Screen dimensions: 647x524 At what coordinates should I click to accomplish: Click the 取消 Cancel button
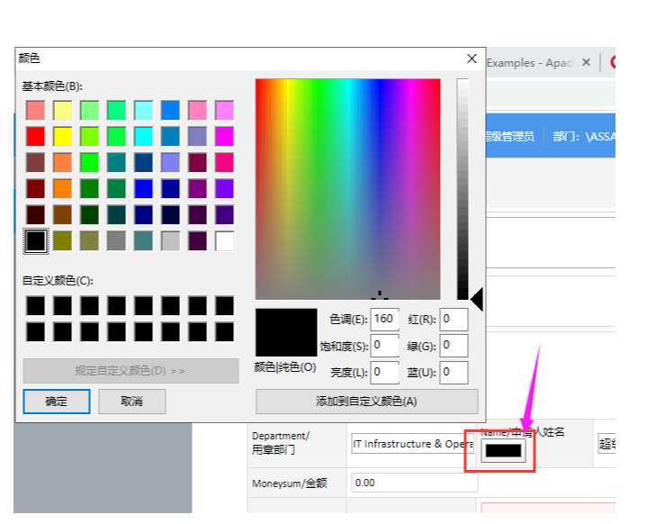pyautogui.click(x=132, y=402)
